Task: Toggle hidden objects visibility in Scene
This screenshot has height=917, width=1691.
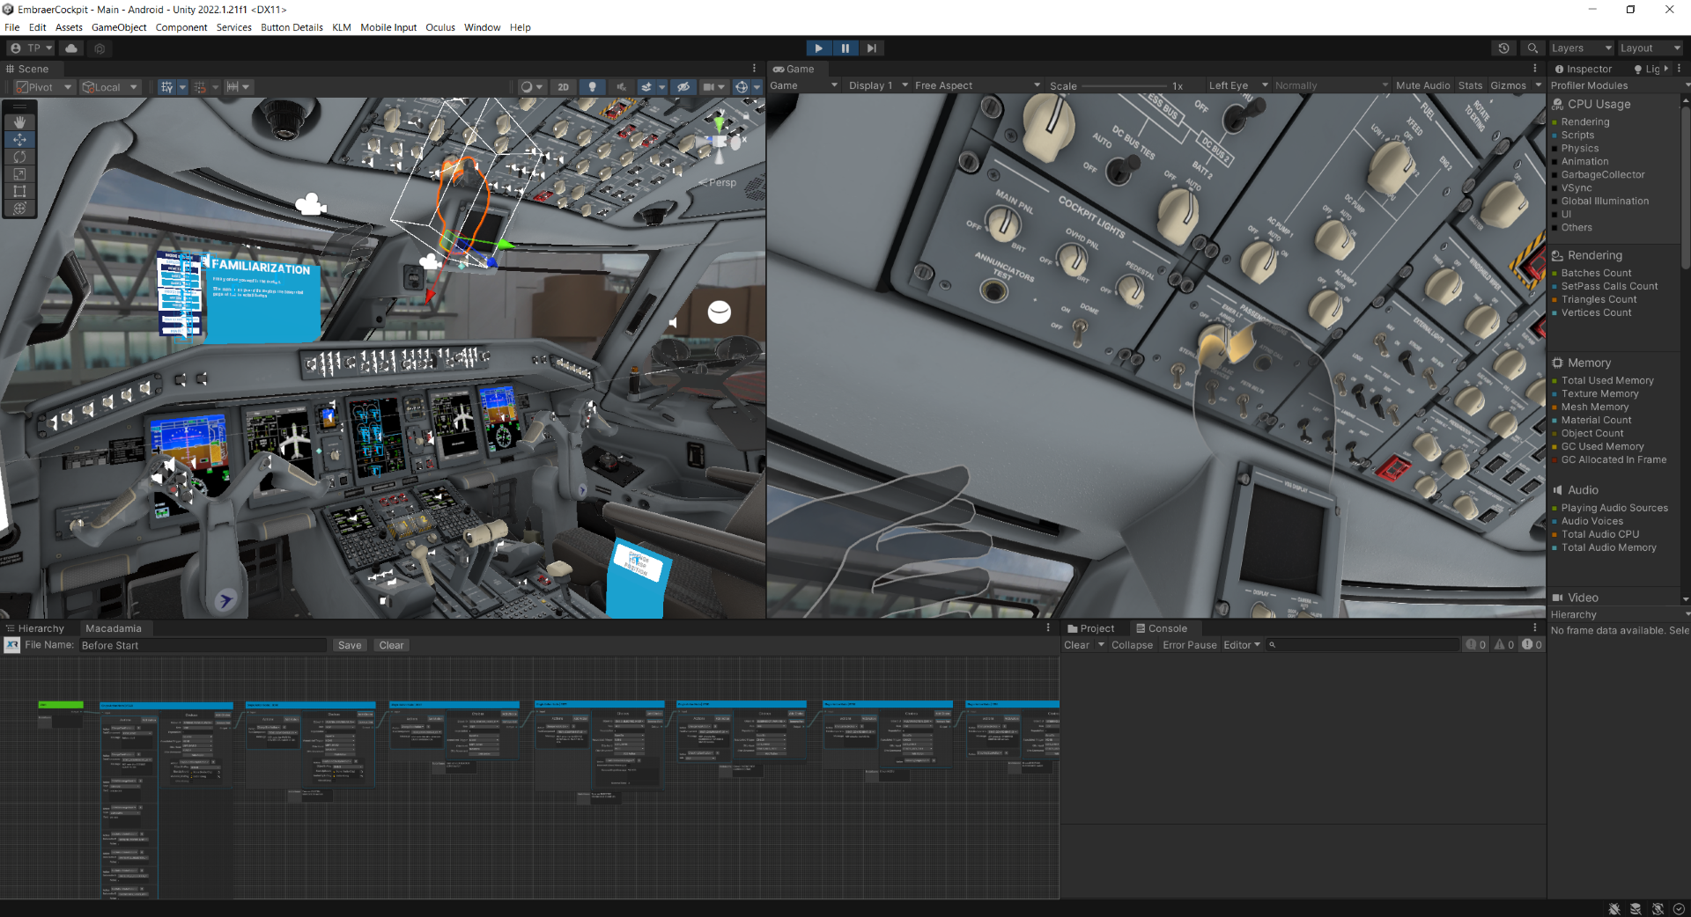Action: point(683,87)
